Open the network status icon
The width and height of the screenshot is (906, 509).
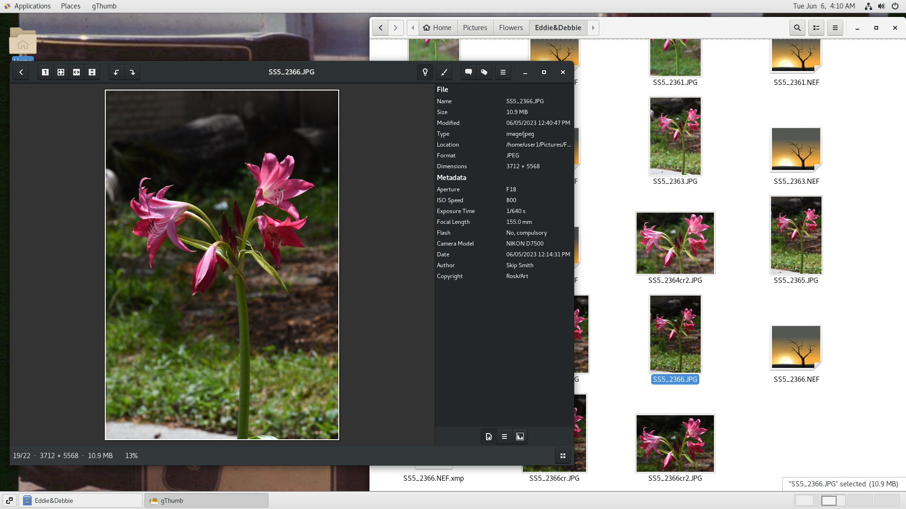pyautogui.click(x=868, y=6)
